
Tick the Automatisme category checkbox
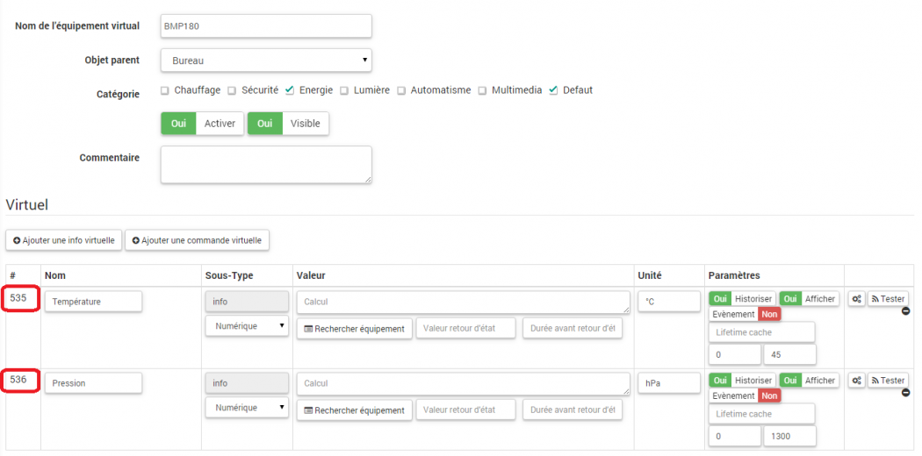point(401,90)
